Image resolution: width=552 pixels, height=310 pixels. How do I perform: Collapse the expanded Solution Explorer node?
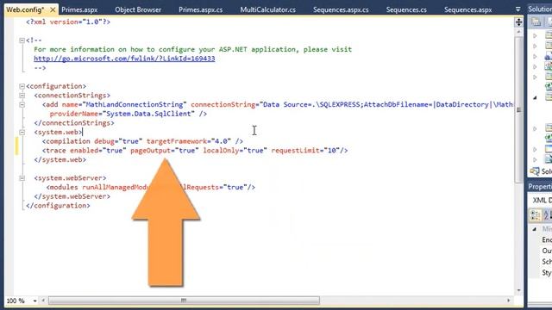535,97
